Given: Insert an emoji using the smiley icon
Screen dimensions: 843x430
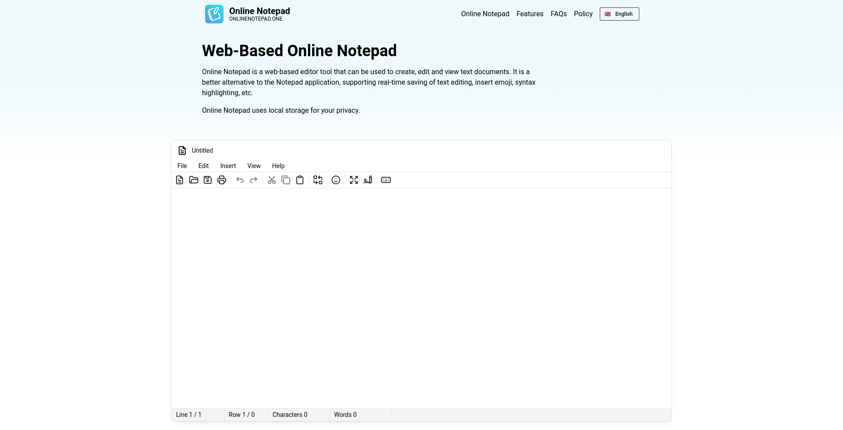Looking at the screenshot, I should (x=336, y=180).
